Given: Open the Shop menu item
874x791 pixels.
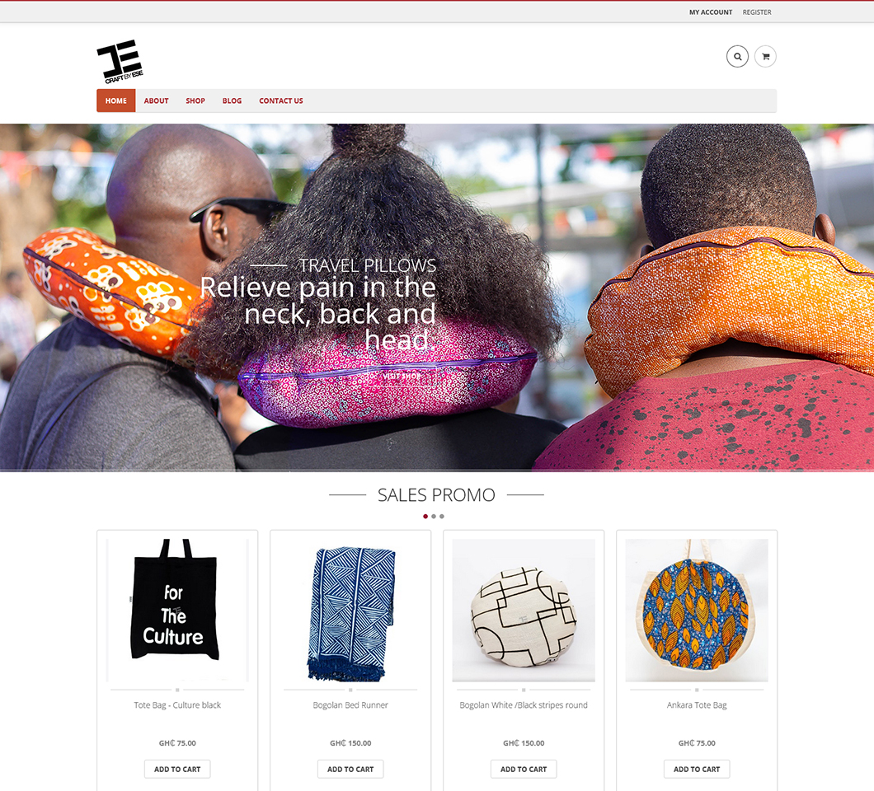Looking at the screenshot, I should click(195, 101).
